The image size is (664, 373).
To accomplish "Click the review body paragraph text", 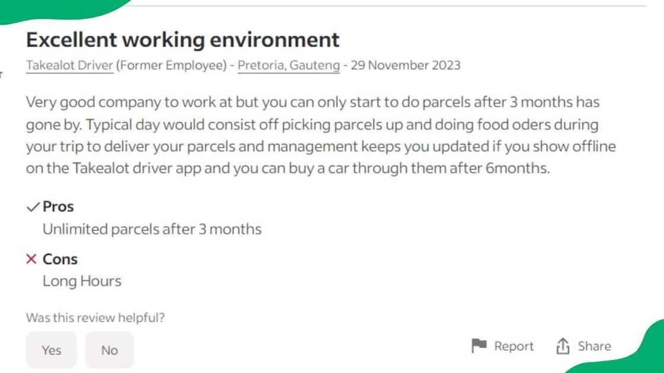I will click(312, 135).
